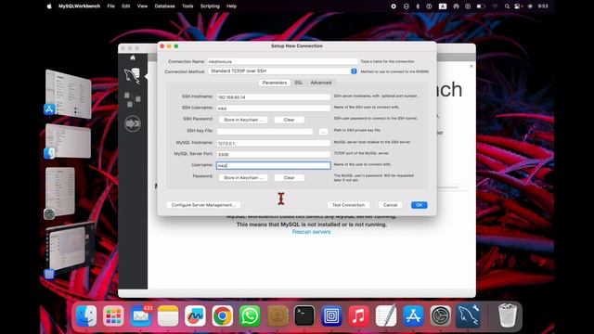Screen dimensions: 594x334
Task: Open Freeform from the Dock
Action: (x=195, y=315)
